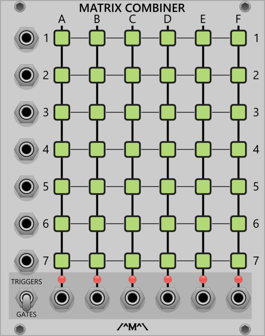Toggle matrix button F3
The height and width of the screenshot is (336, 265).
coord(238,112)
